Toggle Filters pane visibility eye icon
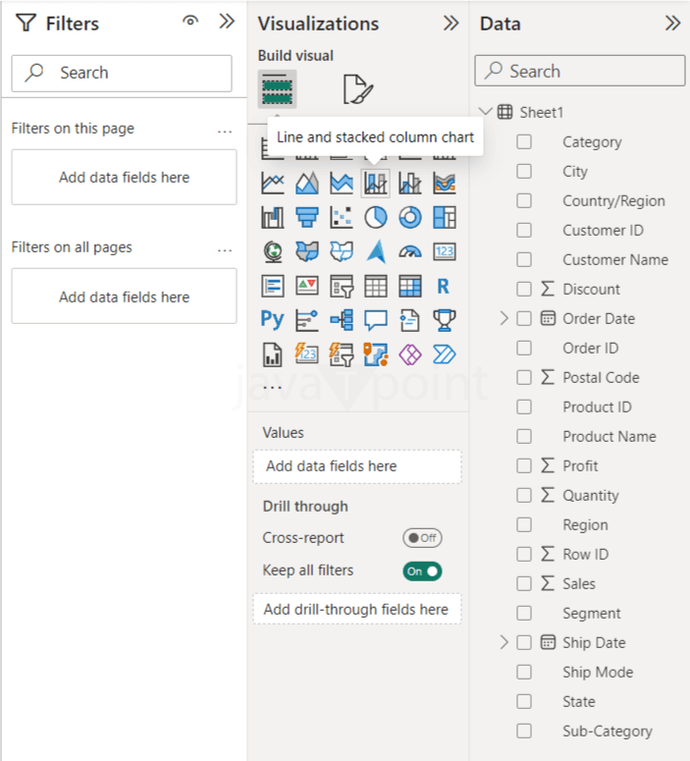The height and width of the screenshot is (761, 690). click(190, 21)
